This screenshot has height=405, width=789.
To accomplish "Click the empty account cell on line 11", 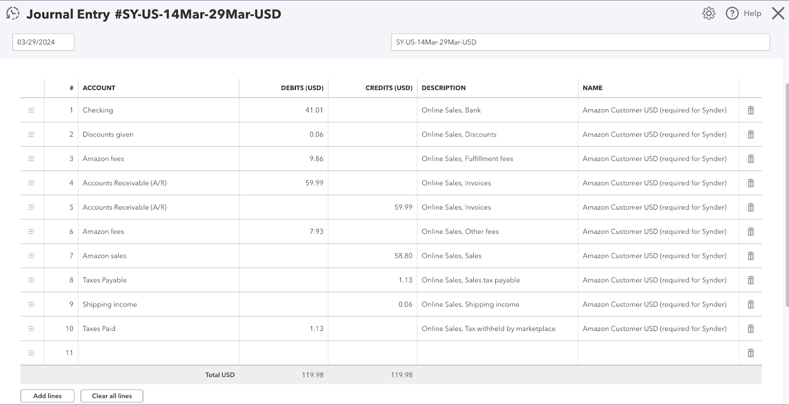I will pyautogui.click(x=158, y=353).
